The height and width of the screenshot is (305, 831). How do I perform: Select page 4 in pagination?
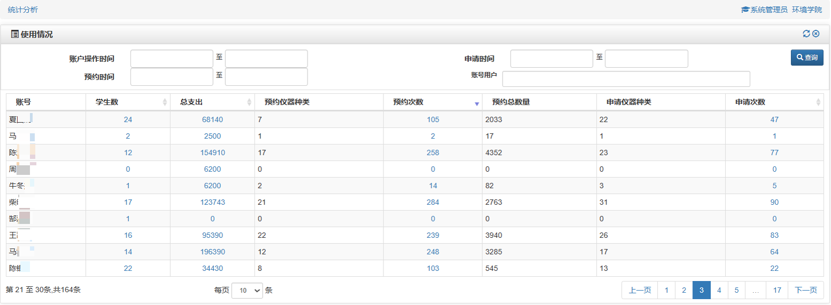coord(719,290)
